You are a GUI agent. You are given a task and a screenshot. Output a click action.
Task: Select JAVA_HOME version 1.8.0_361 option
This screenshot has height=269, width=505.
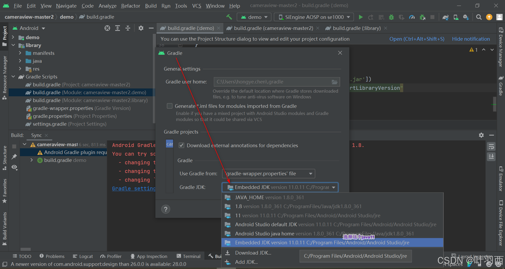(332, 197)
